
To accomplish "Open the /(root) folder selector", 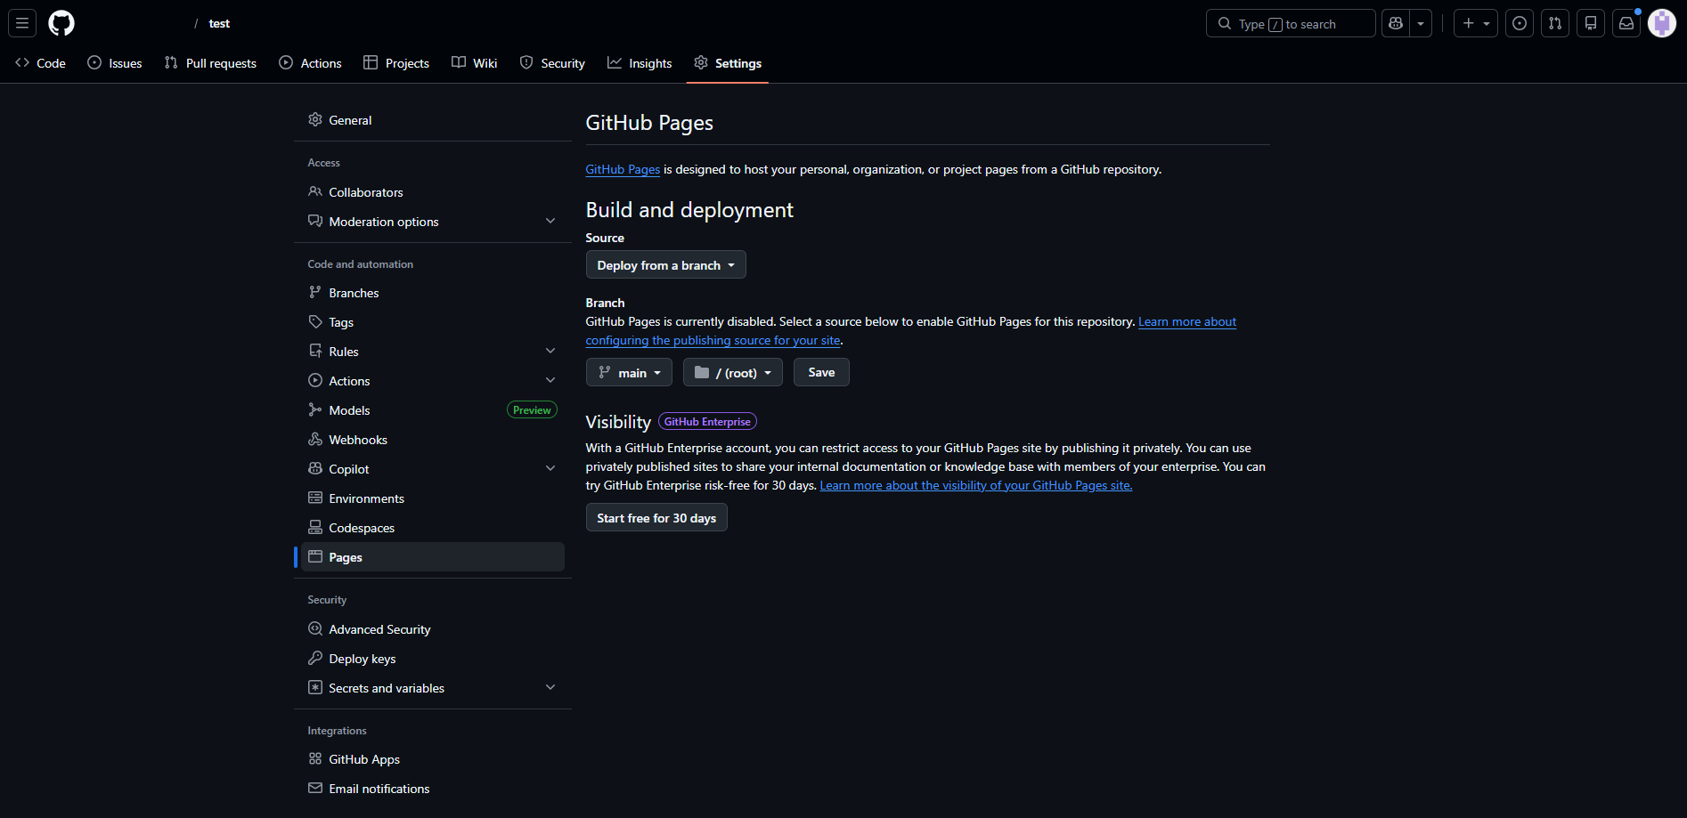I will tap(732, 372).
